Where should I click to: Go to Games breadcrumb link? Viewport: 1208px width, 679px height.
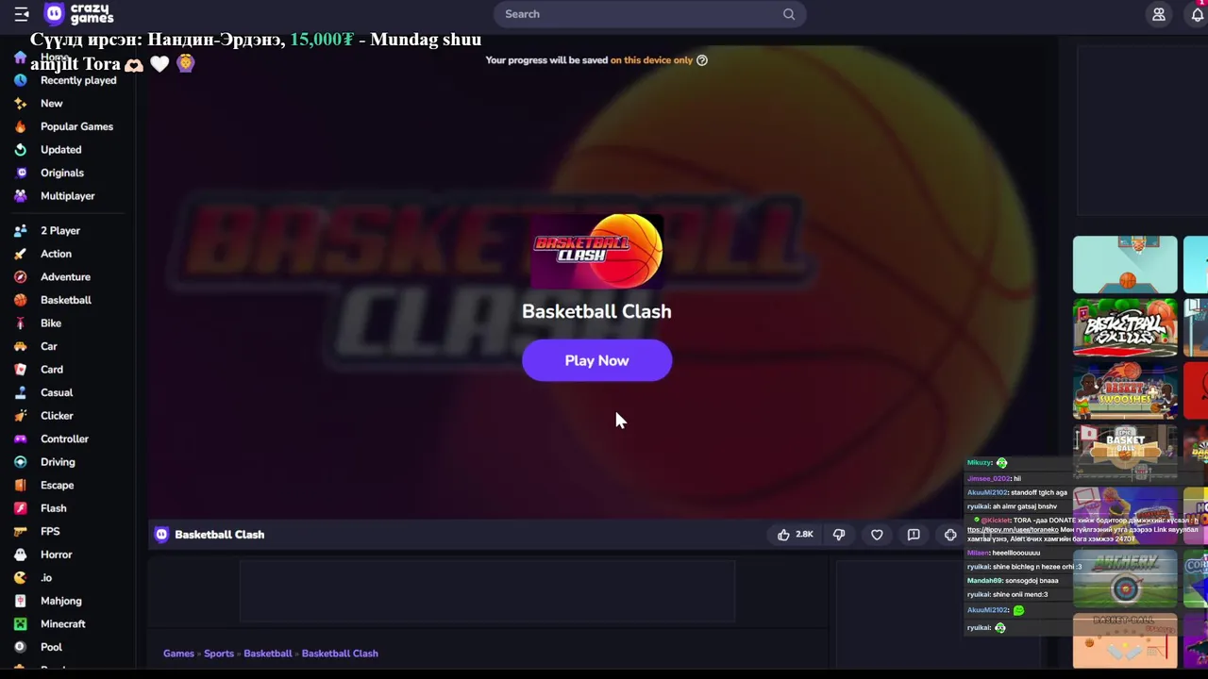pos(178,654)
